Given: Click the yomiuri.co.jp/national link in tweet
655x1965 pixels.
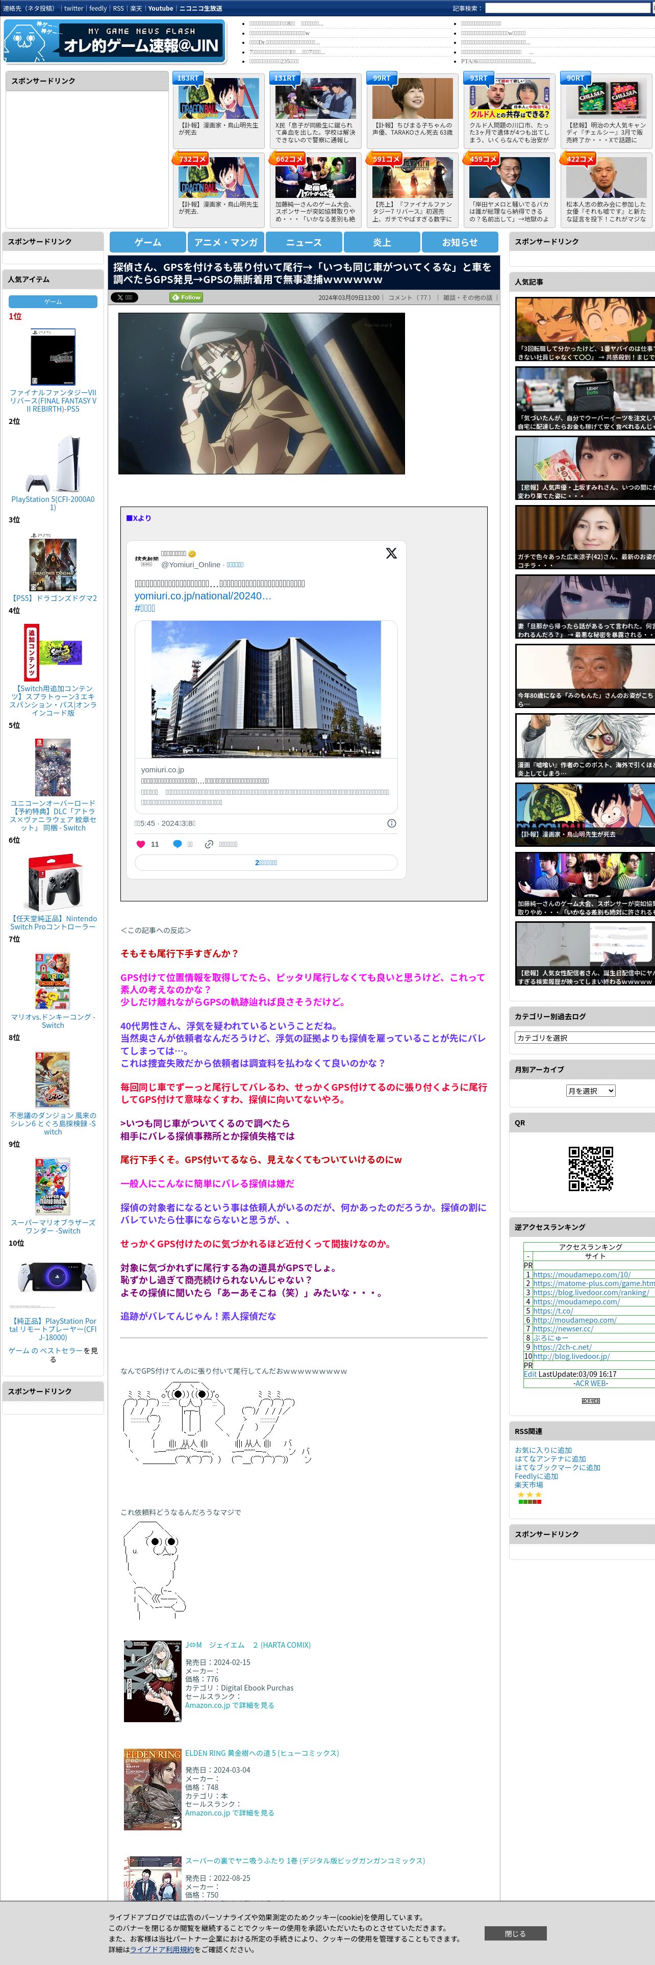Looking at the screenshot, I should 203,596.
